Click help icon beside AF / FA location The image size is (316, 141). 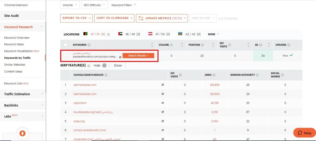pyautogui.click(x=108, y=35)
